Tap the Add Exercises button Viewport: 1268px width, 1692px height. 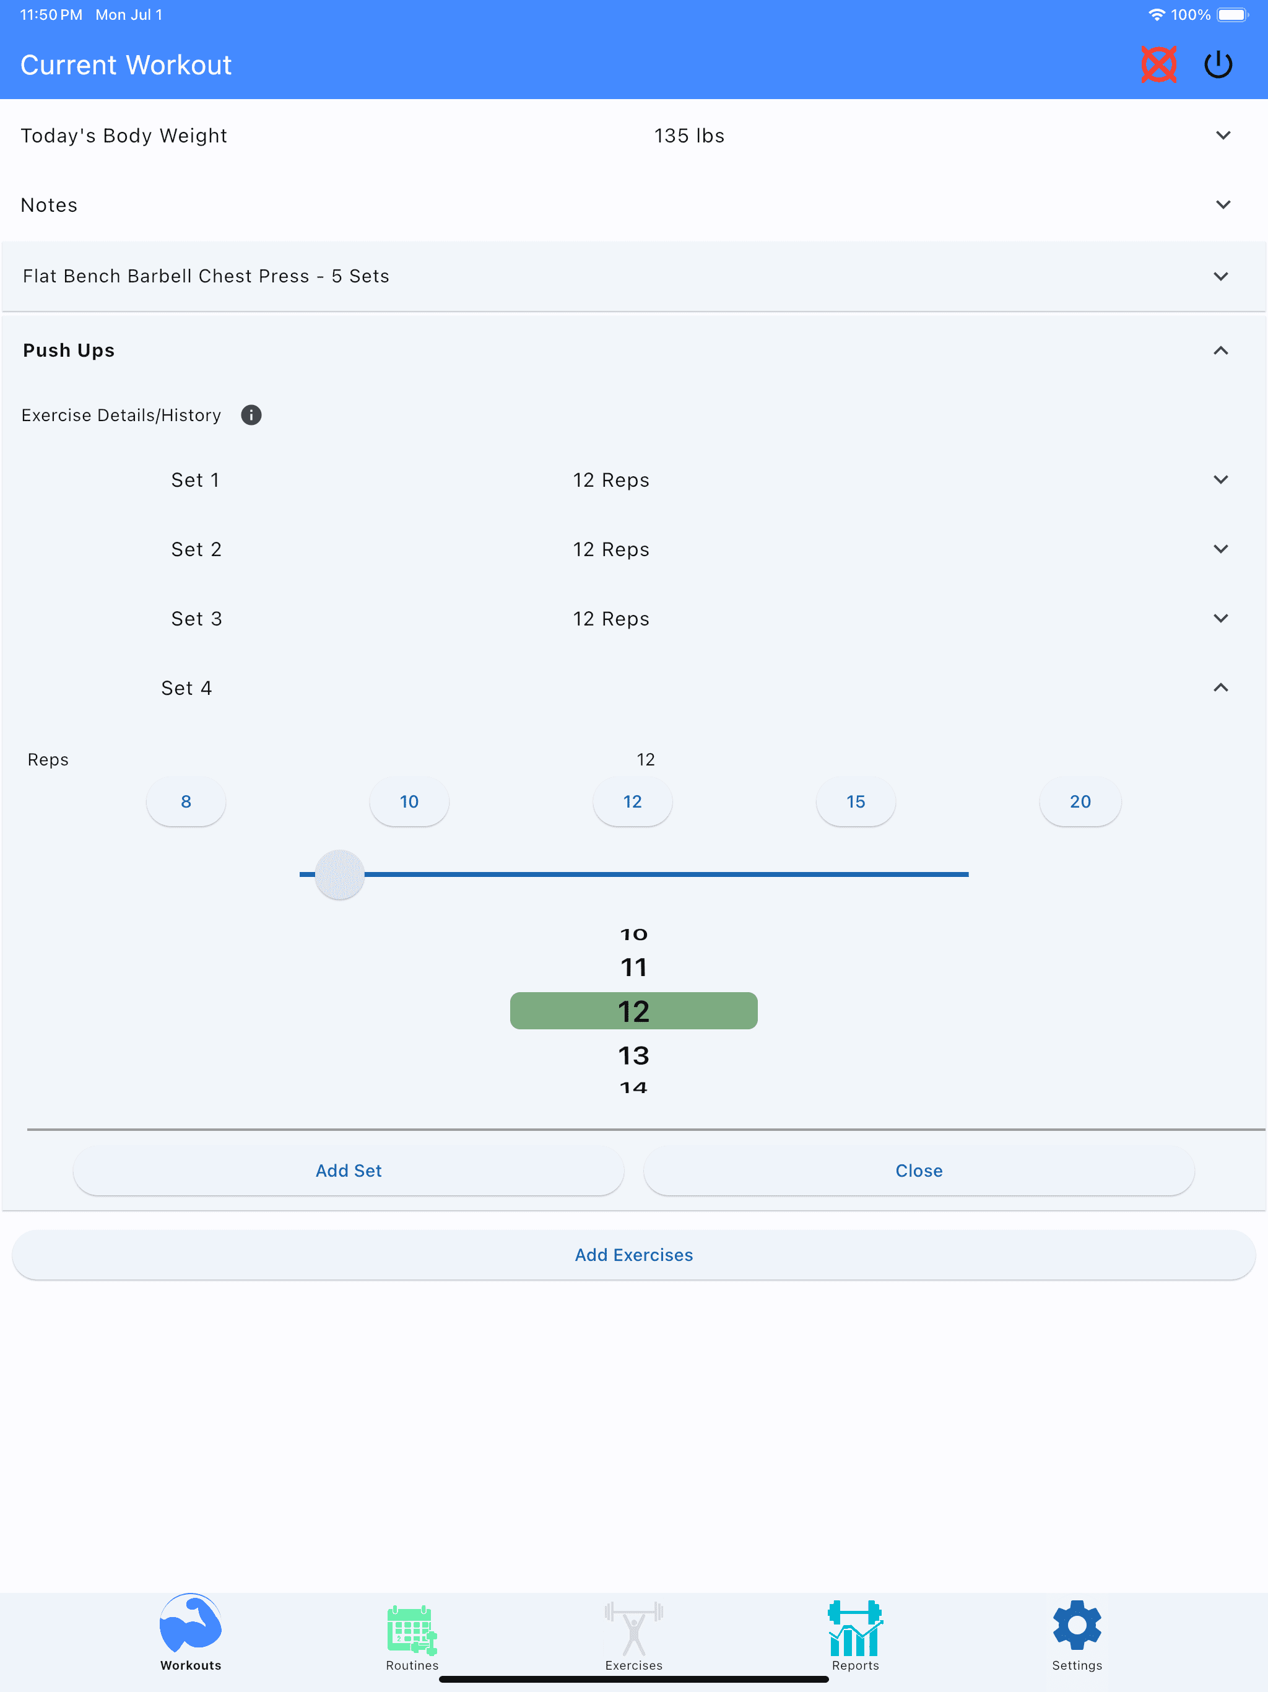click(x=634, y=1254)
